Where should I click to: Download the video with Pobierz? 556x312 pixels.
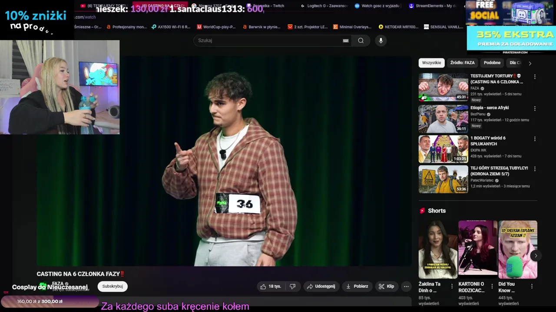tap(357, 286)
